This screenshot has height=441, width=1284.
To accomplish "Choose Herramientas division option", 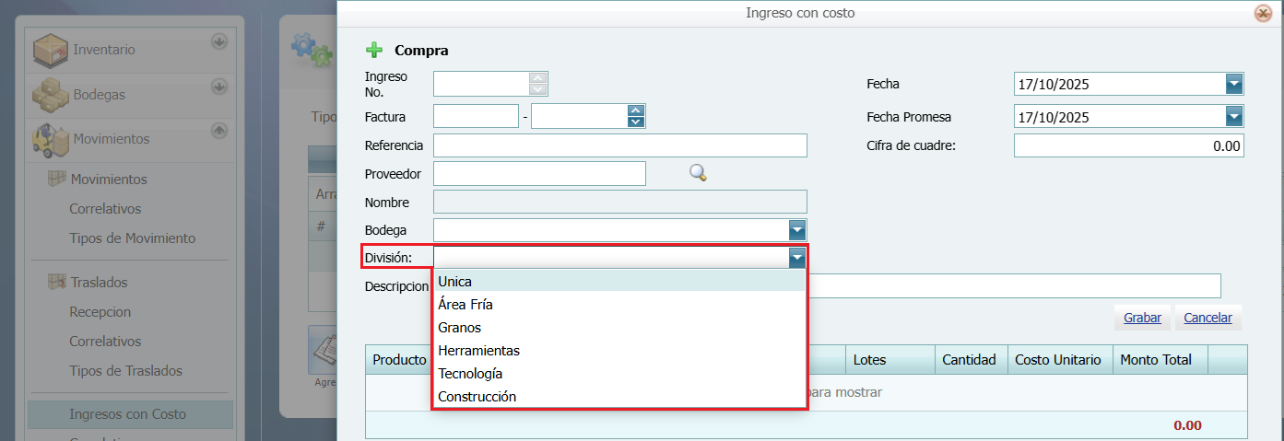I will (618, 351).
